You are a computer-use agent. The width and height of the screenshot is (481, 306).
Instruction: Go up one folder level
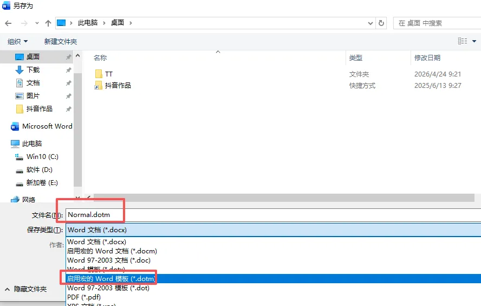48,23
